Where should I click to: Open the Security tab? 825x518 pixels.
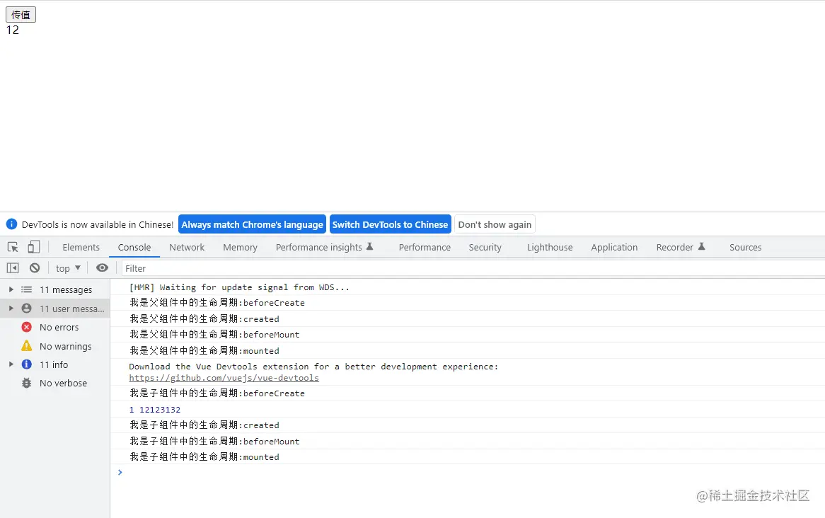point(485,247)
